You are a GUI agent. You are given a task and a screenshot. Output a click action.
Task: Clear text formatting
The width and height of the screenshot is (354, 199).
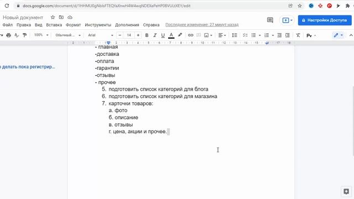298,35
